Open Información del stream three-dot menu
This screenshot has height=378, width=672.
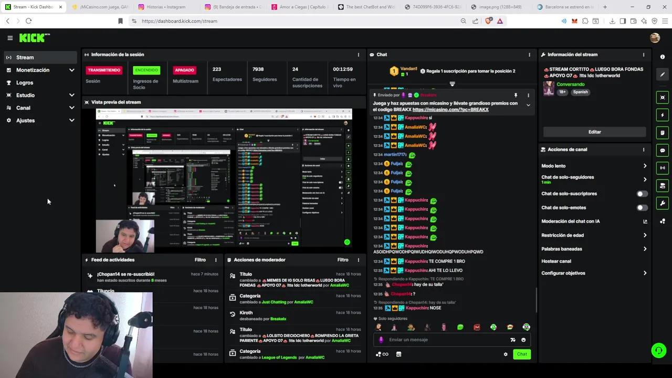click(644, 55)
